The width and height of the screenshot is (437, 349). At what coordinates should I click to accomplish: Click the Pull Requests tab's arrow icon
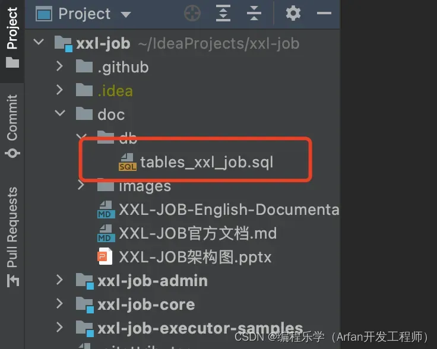pos(12,281)
